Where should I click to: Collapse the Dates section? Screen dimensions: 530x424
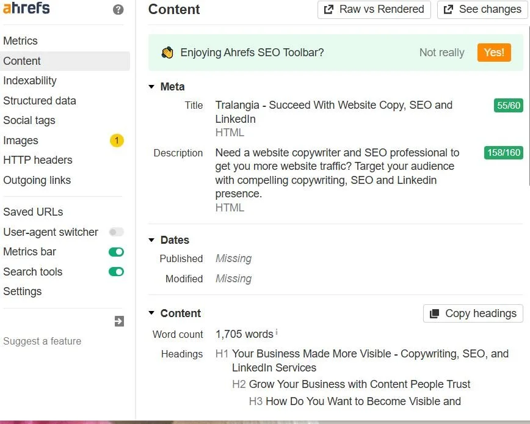click(x=151, y=240)
